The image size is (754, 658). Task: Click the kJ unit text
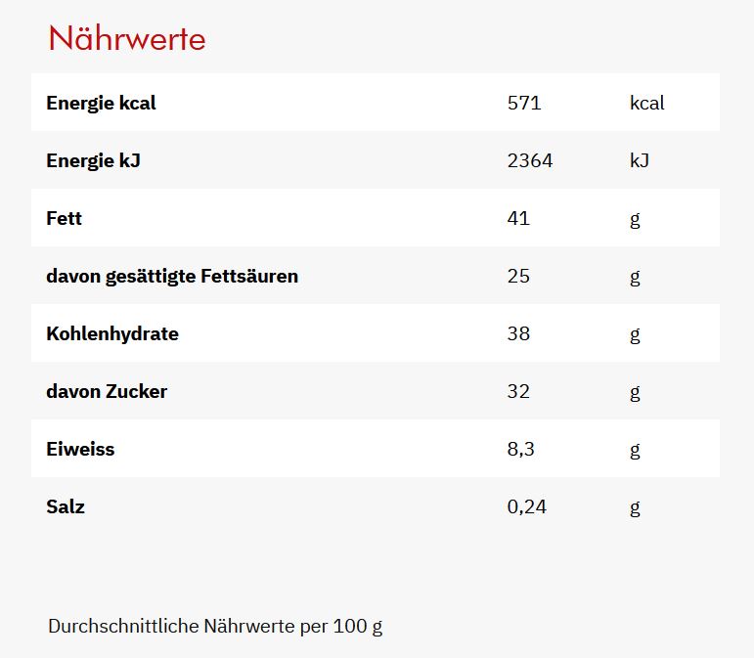pyautogui.click(x=640, y=160)
